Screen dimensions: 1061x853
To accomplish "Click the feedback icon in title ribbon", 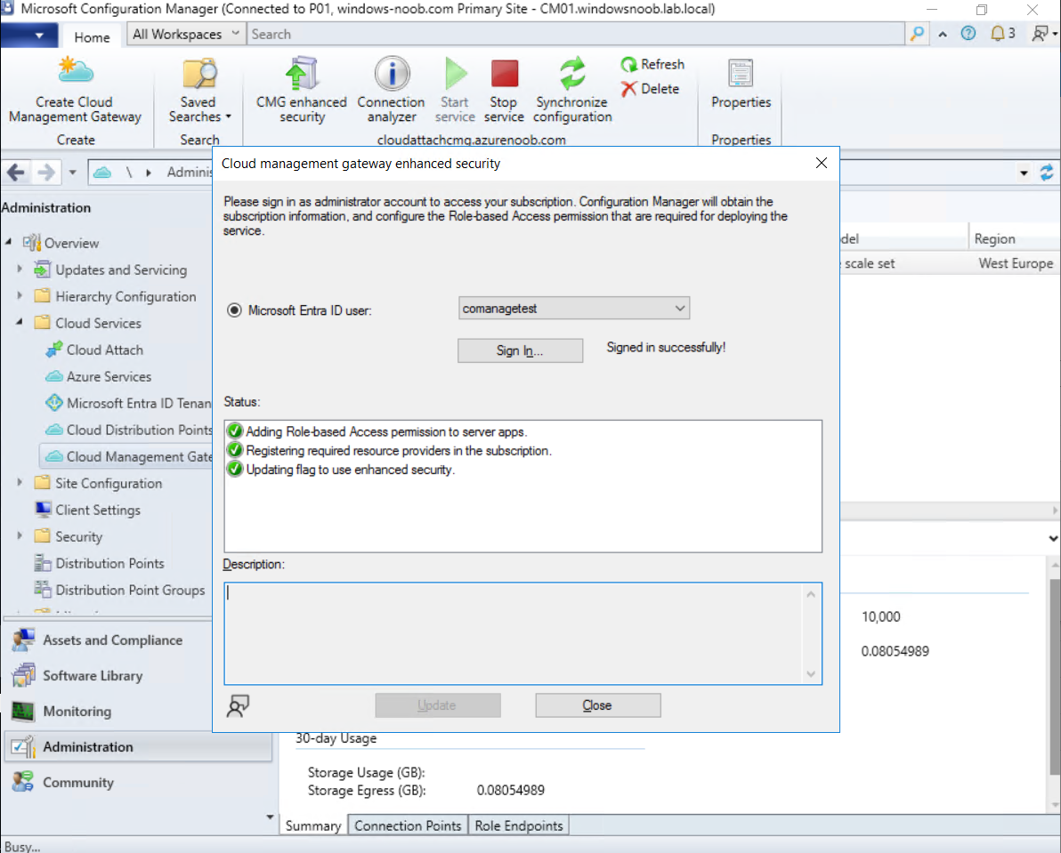I will tap(1040, 33).
